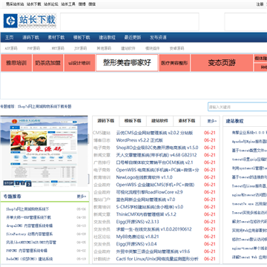Viewport: 267px width, 267px height.
Task: Open WordPress v5.2.2 正式版 entry
Action: coord(139,140)
